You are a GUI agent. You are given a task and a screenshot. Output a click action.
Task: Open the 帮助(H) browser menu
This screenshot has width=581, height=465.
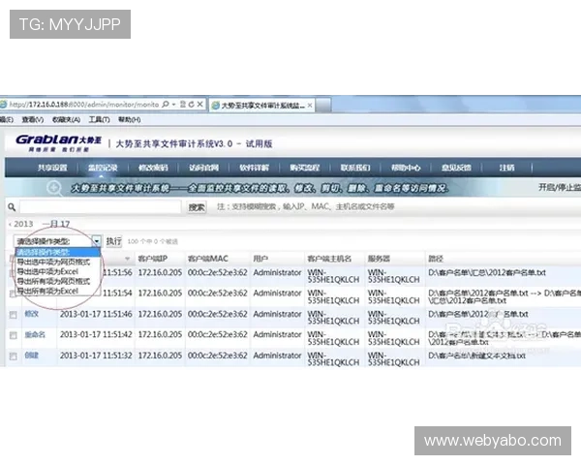[x=129, y=120]
